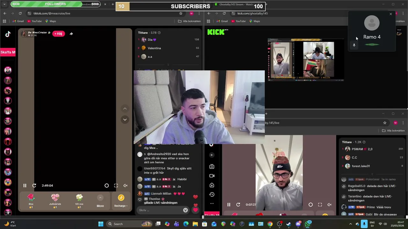Expand viewer ranking list under a.a
Screen dimensions: 408x229
tap(168, 65)
